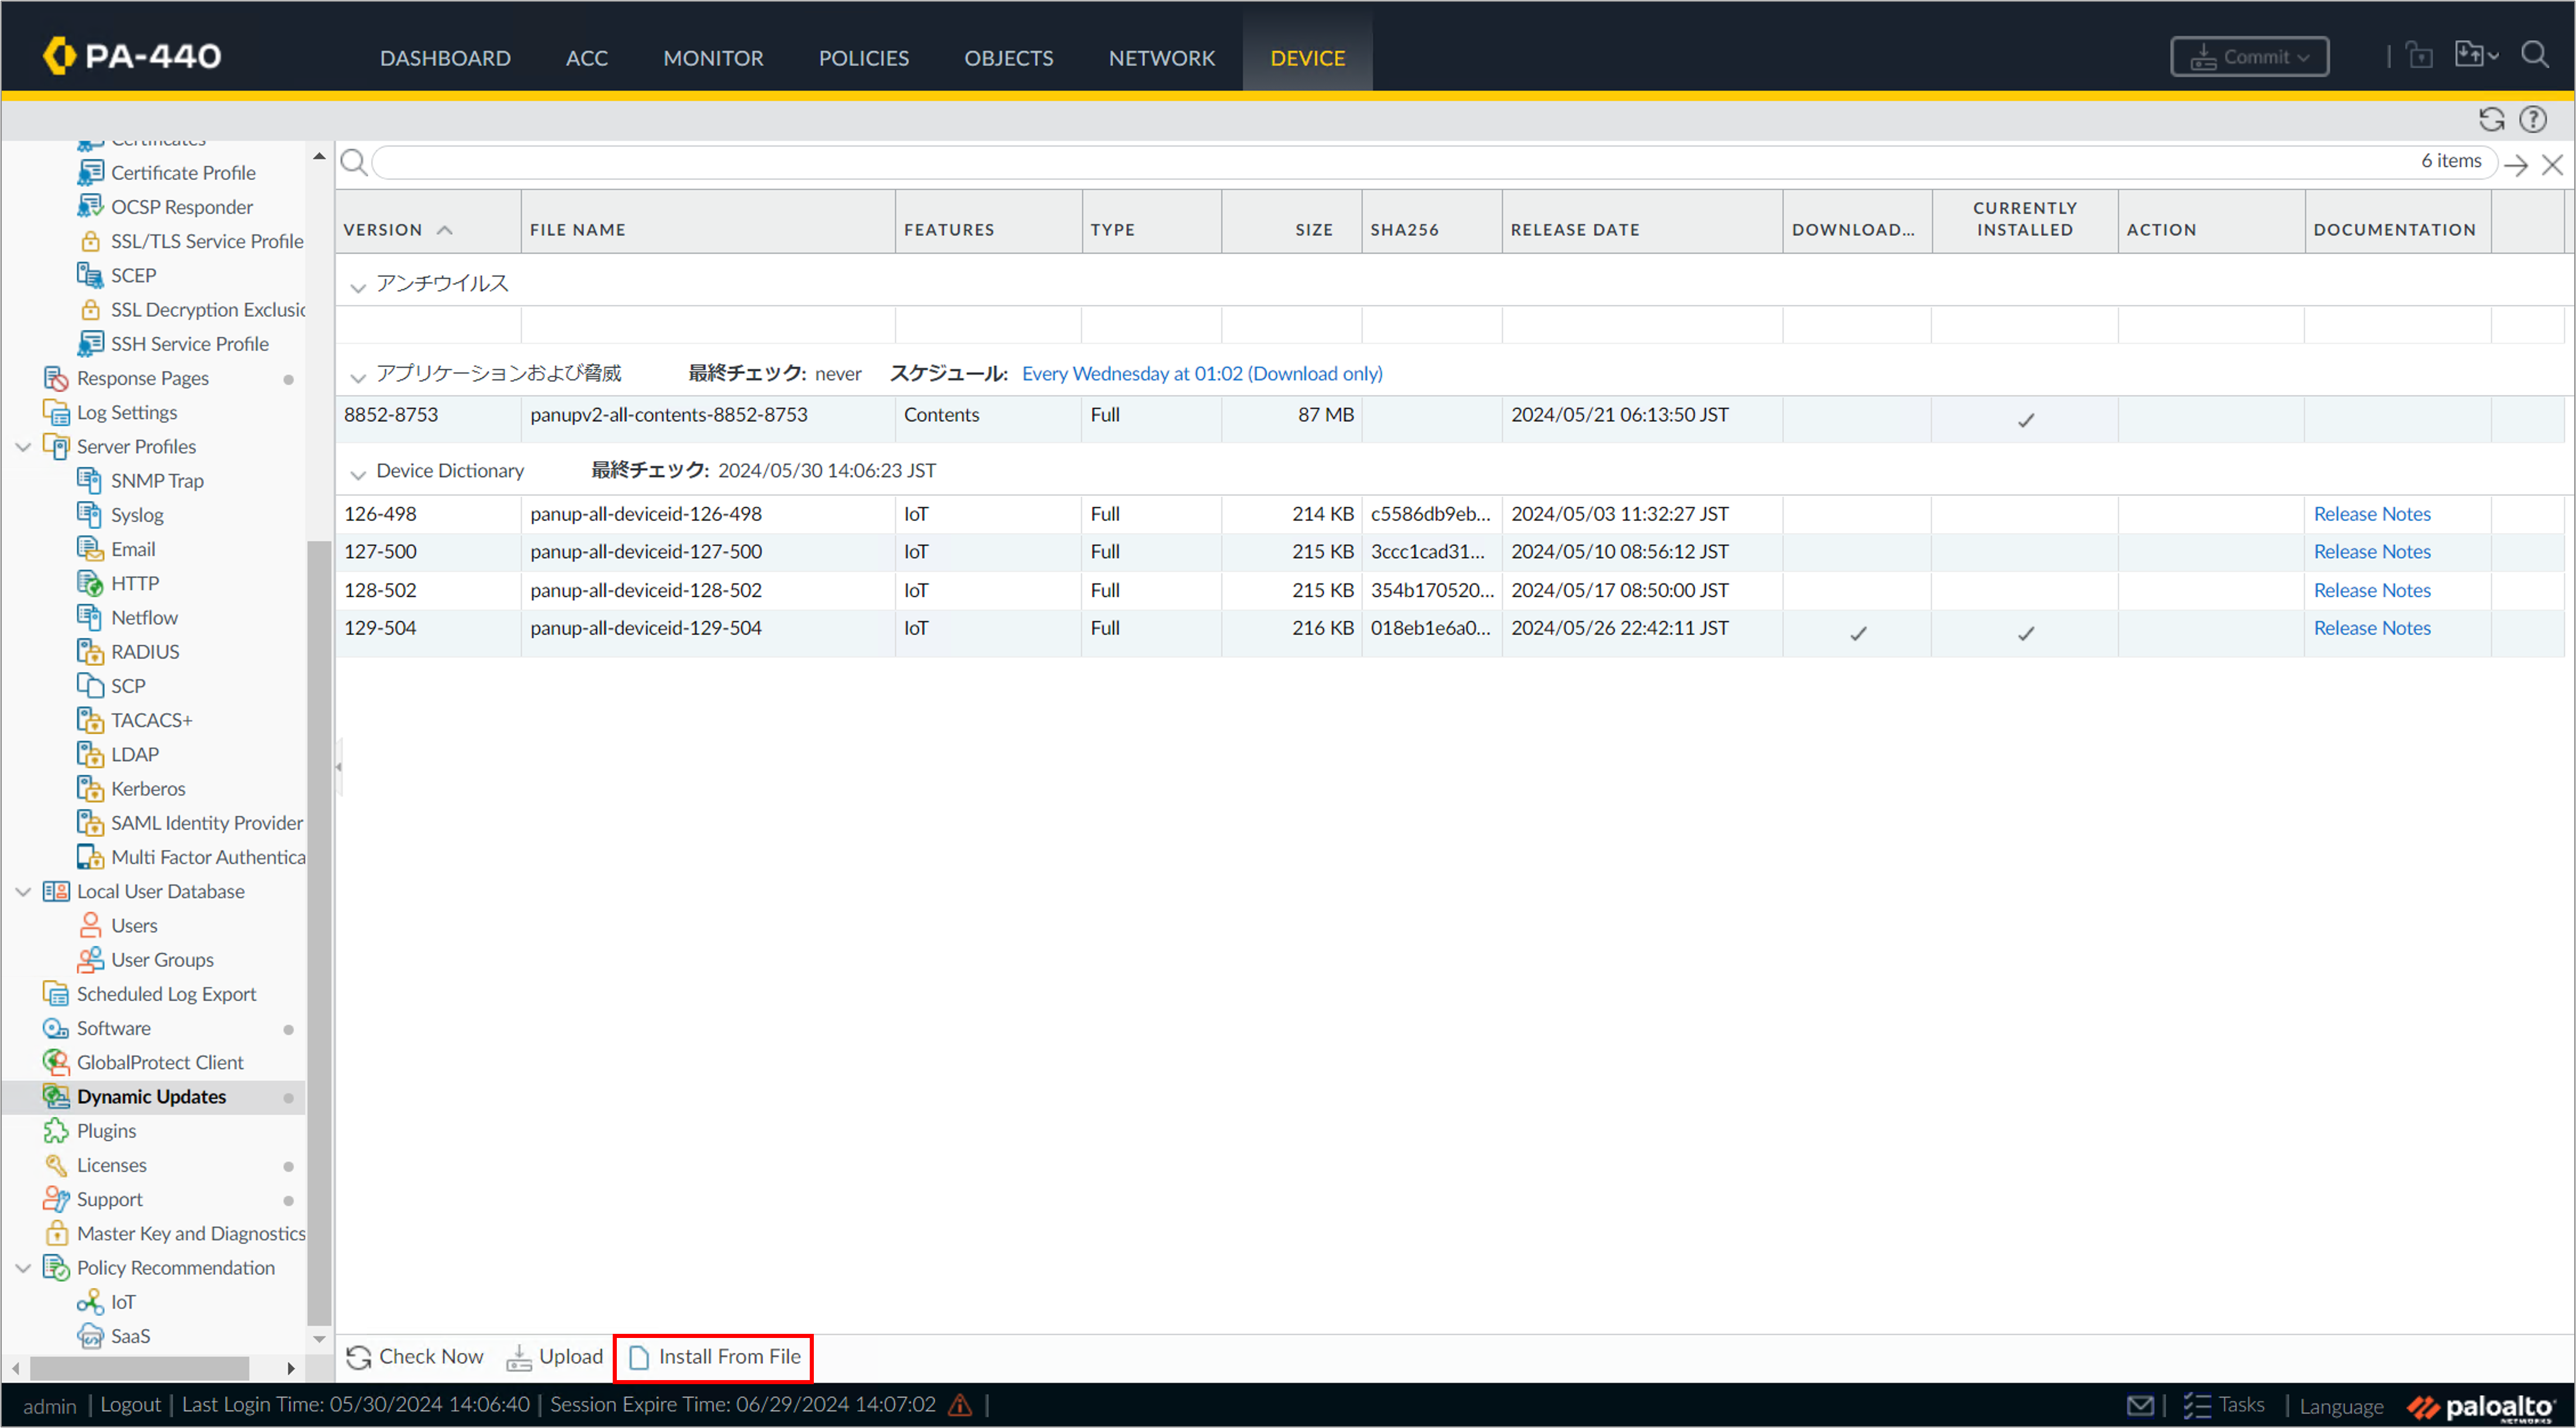Image resolution: width=2576 pixels, height=1428 pixels.
Task: Click the Licenses key icon item
Action: click(111, 1165)
